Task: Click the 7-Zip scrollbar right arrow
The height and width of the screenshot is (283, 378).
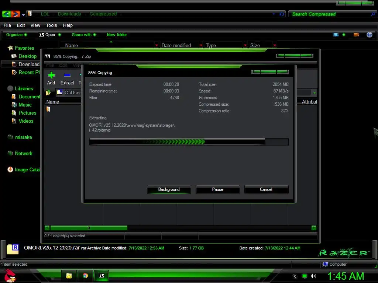Action: tap(314, 228)
